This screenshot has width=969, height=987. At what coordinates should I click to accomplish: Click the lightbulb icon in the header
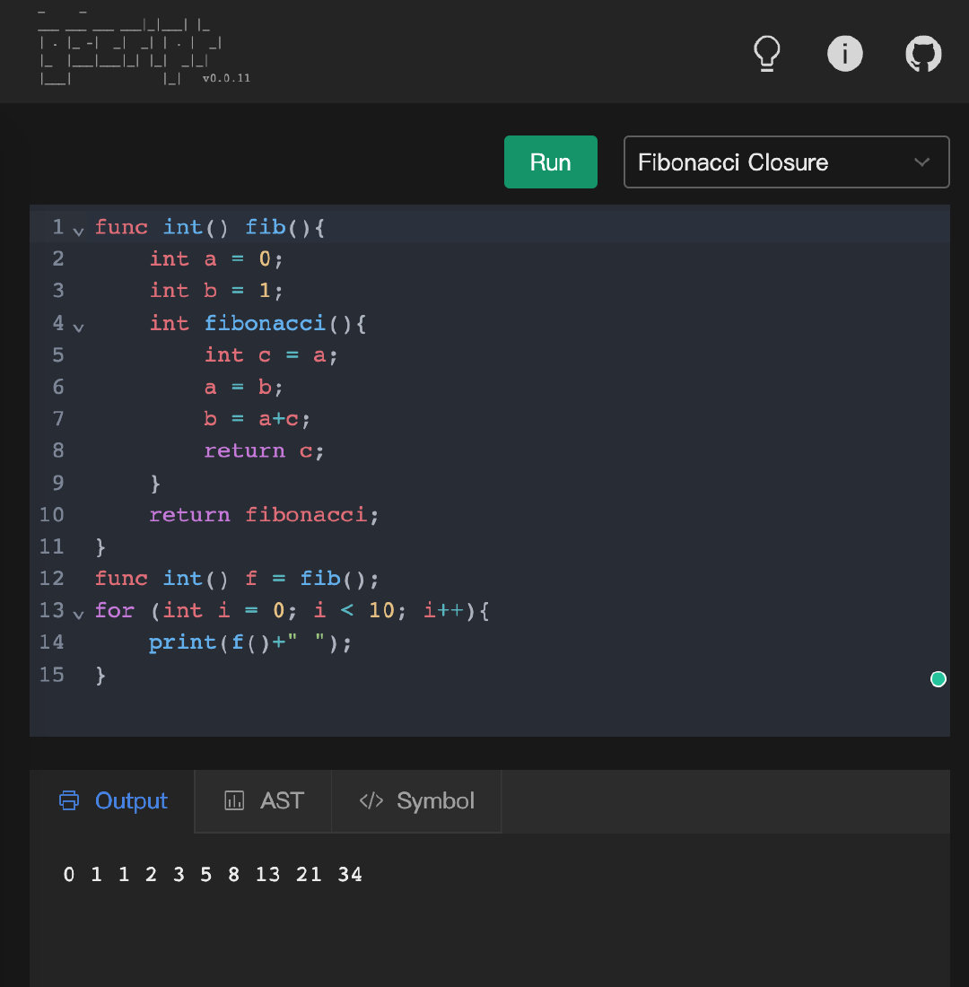click(766, 54)
